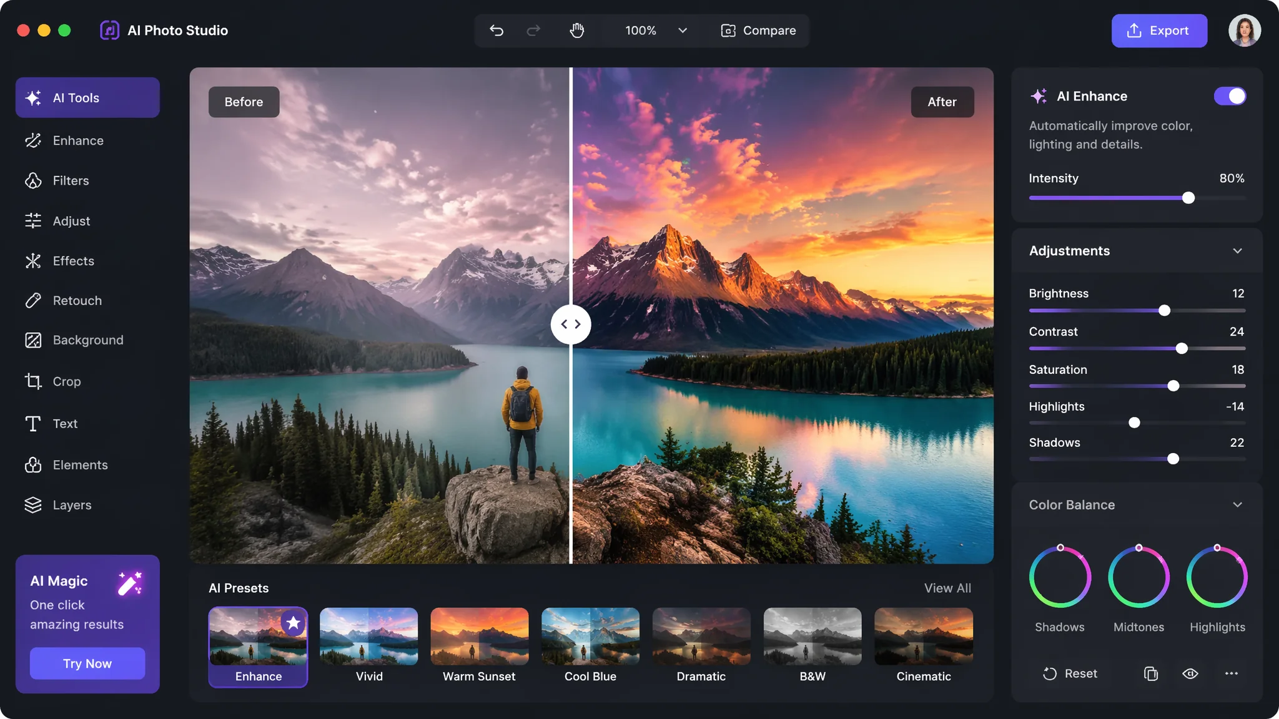1279x719 pixels.
Task: Click the Before label on image
Action: click(244, 102)
